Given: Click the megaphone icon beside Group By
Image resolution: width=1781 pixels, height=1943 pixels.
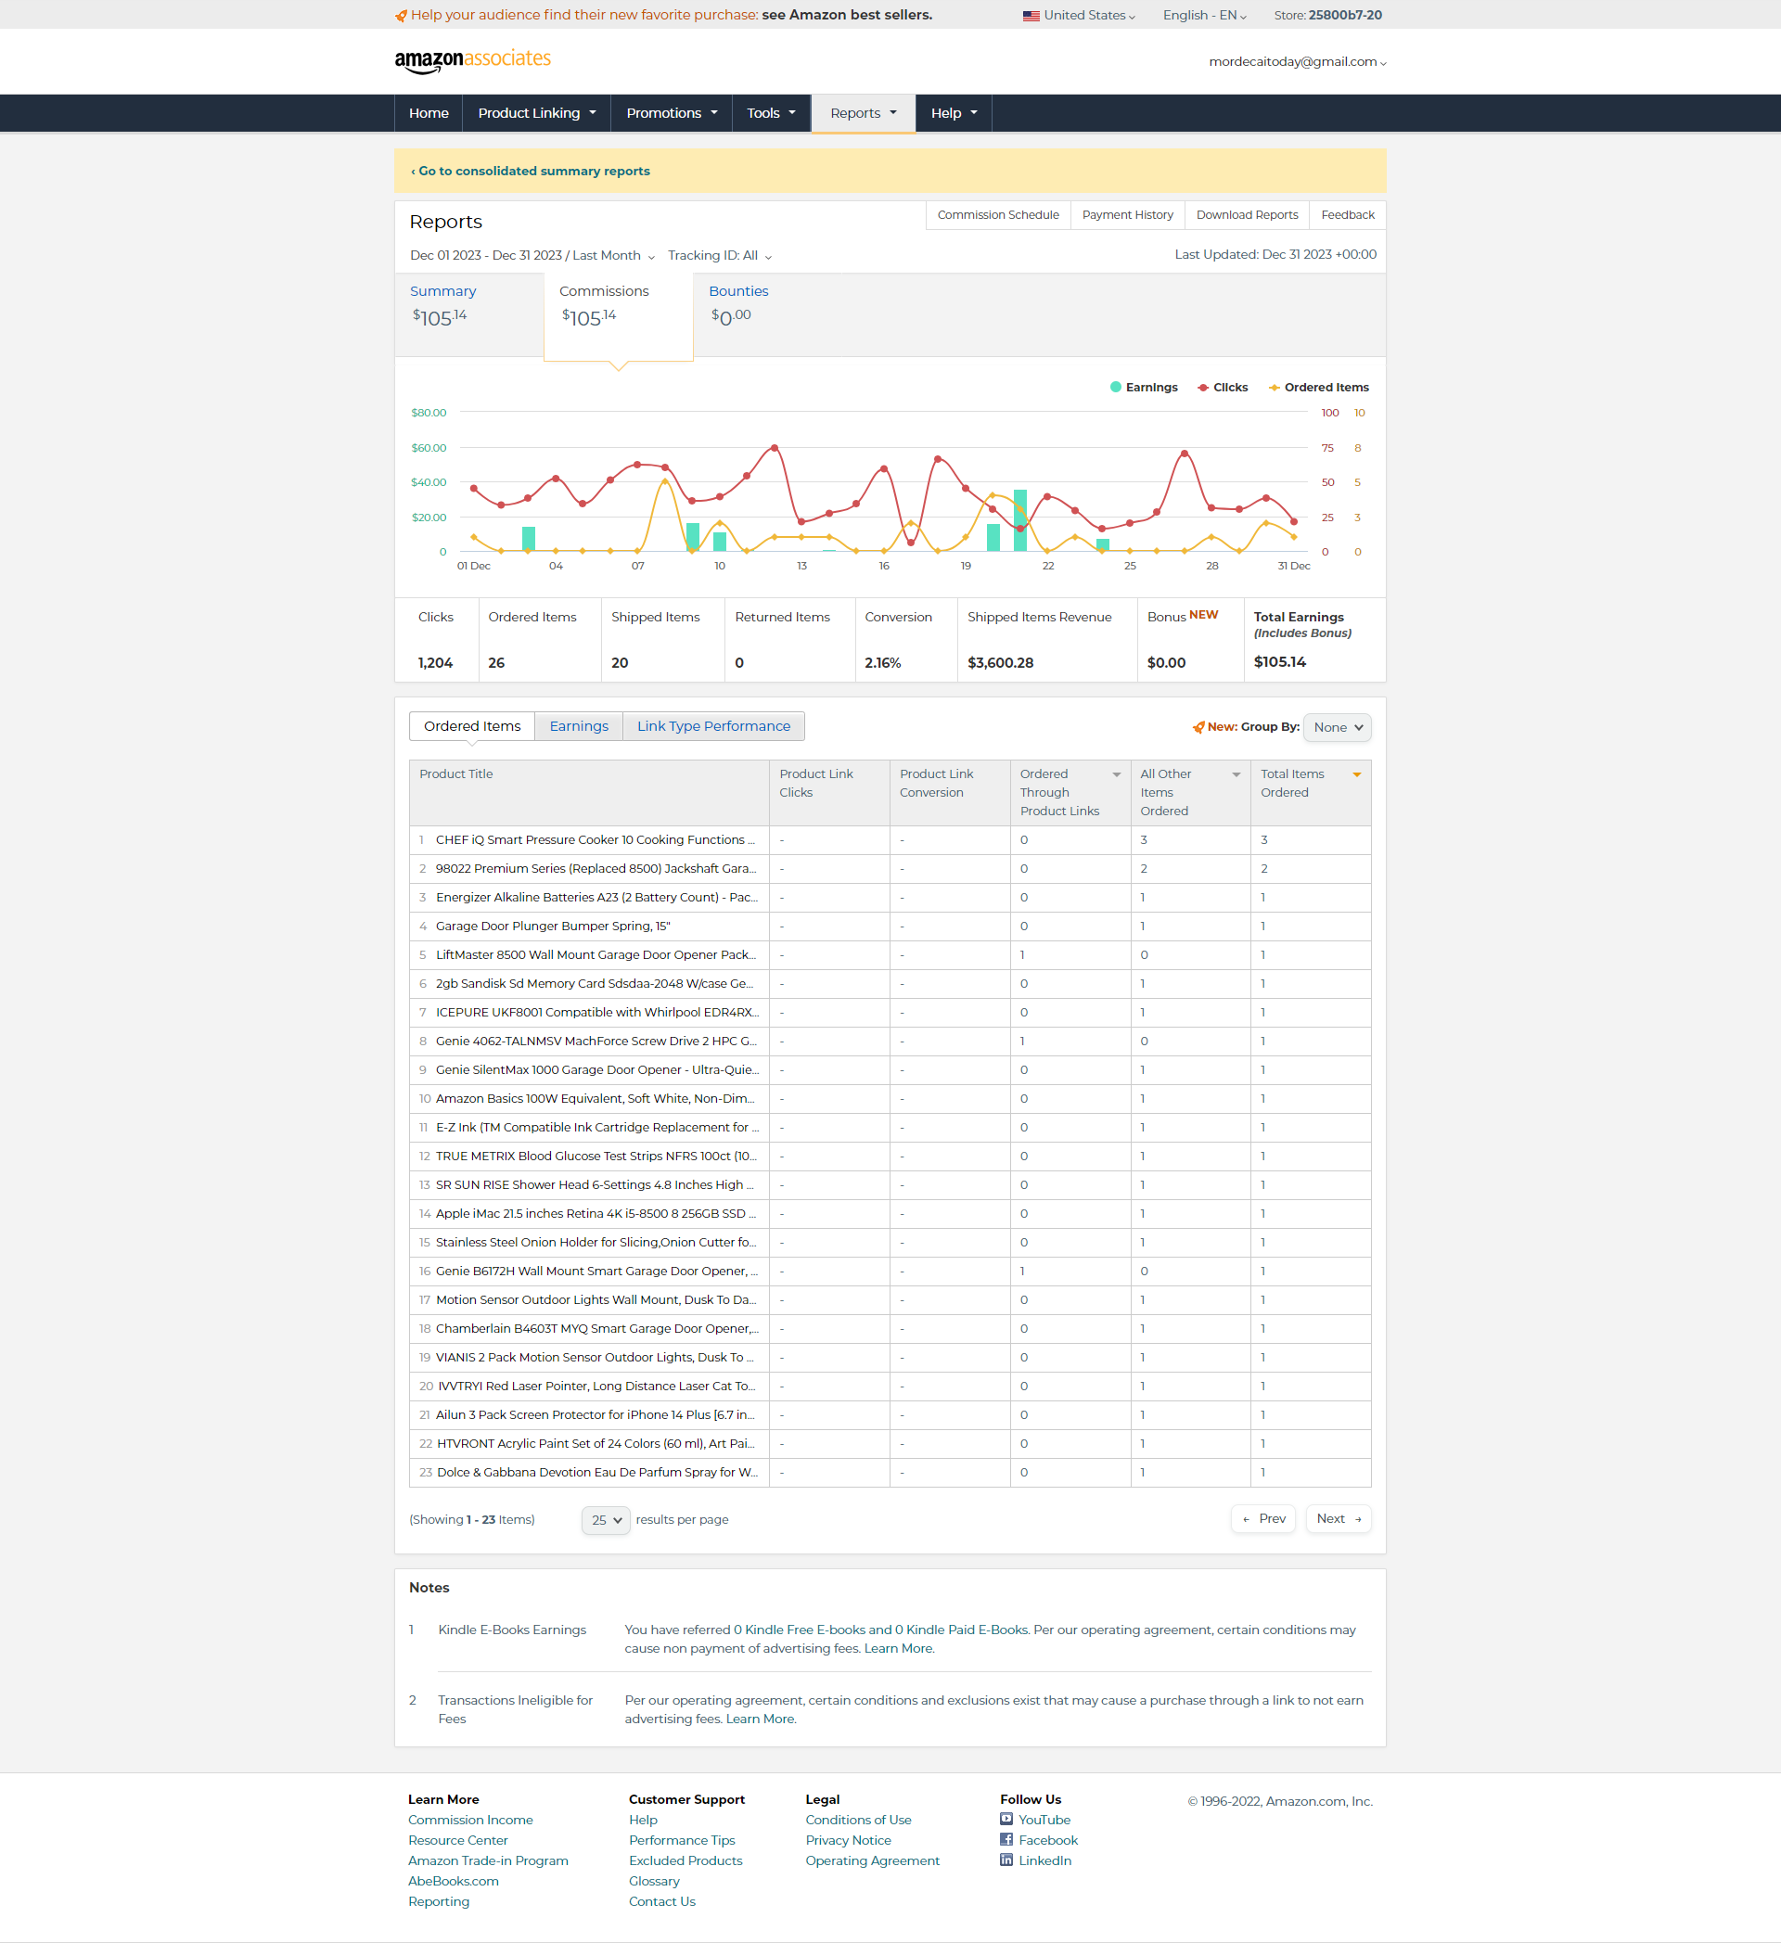Looking at the screenshot, I should [x=1198, y=727].
